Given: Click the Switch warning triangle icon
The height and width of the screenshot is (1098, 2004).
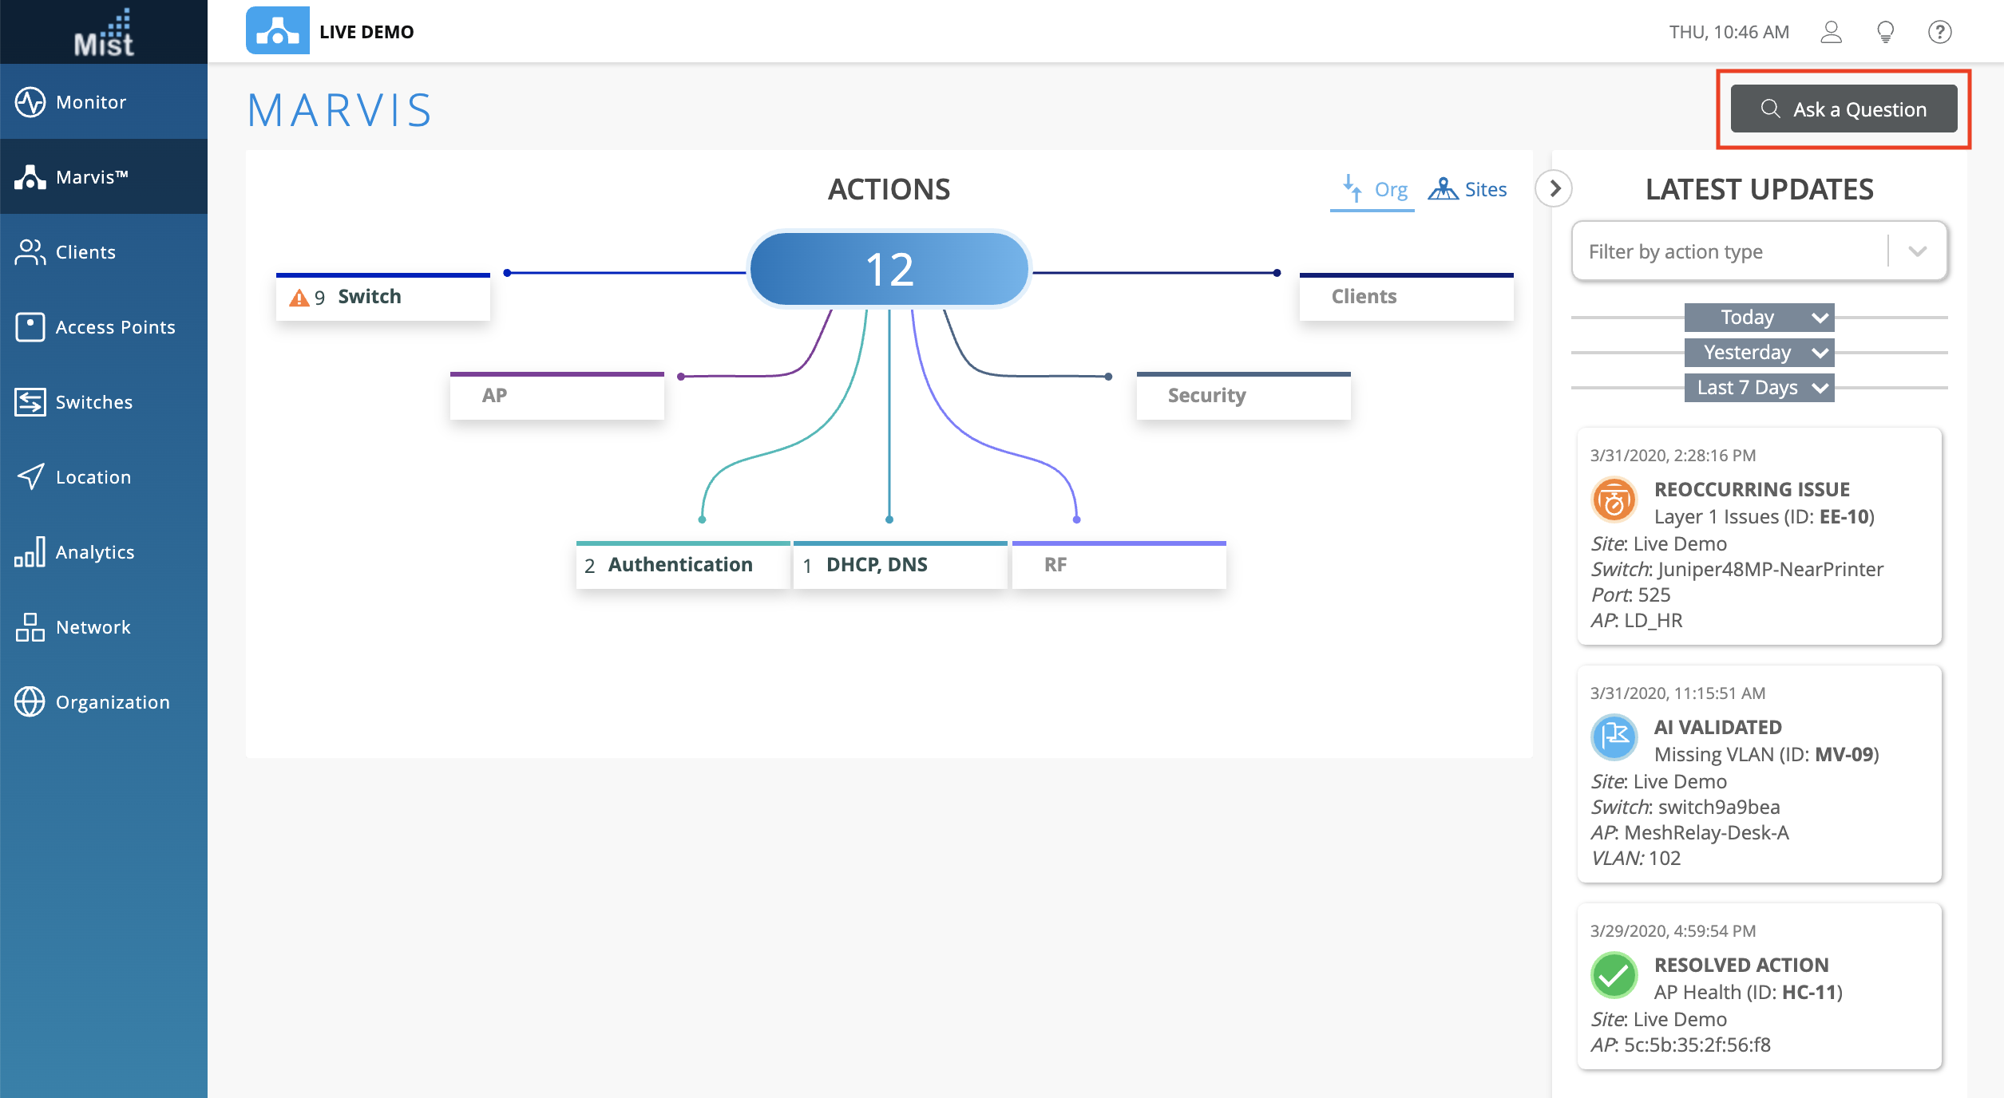Looking at the screenshot, I should [299, 298].
